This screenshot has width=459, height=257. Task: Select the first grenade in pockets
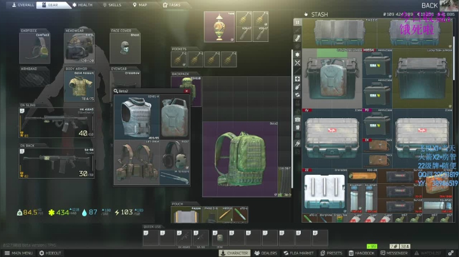click(x=179, y=59)
